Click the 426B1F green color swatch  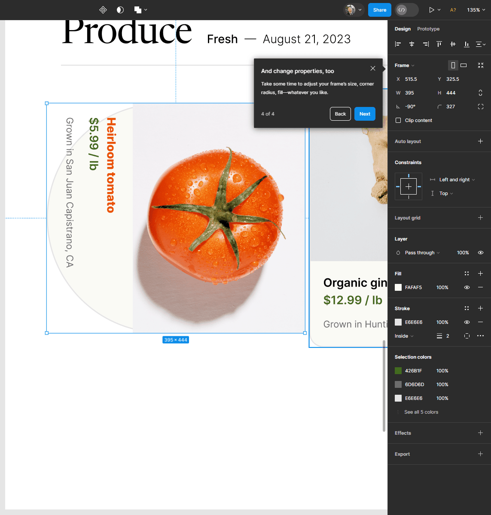click(398, 371)
